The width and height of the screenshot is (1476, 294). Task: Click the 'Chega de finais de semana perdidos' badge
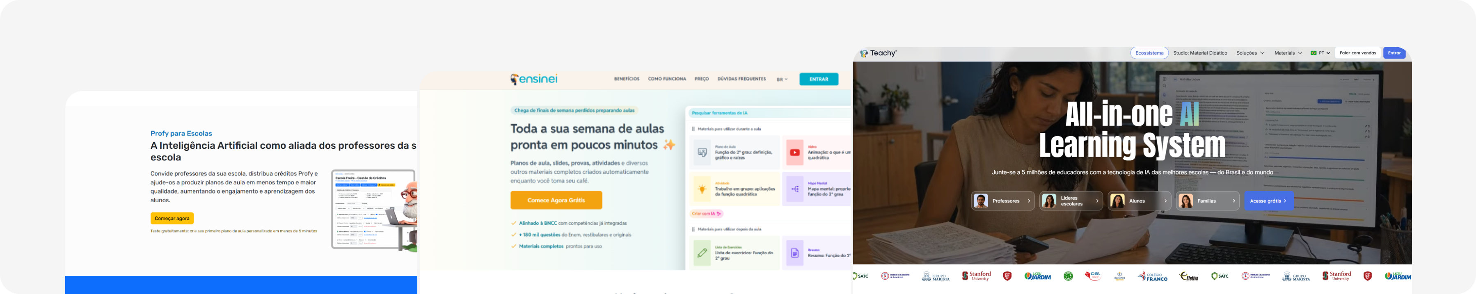pyautogui.click(x=574, y=111)
